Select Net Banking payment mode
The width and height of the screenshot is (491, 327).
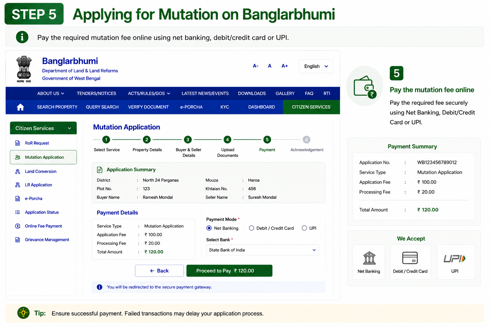[x=209, y=228]
